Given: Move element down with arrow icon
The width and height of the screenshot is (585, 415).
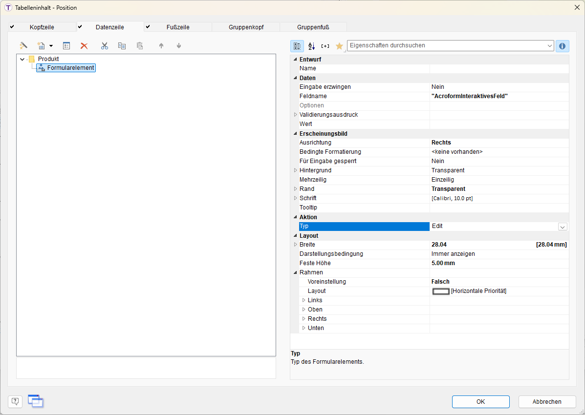Looking at the screenshot, I should tap(179, 45).
